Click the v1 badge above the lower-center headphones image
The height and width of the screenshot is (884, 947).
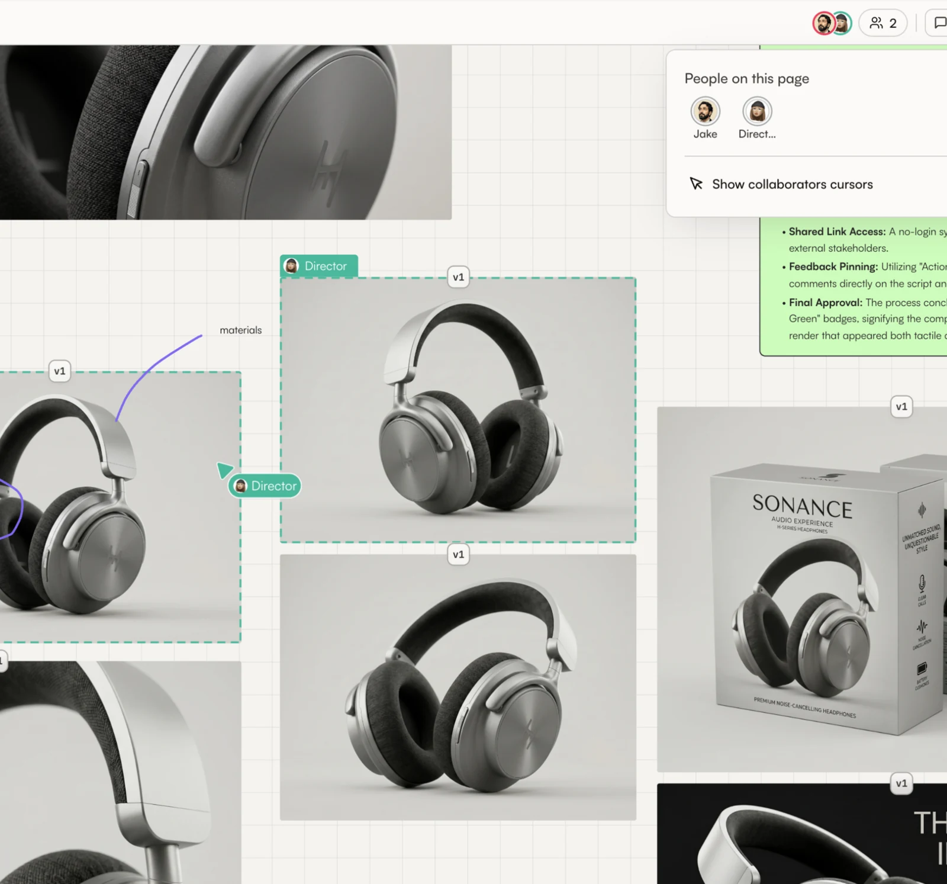[x=459, y=554]
